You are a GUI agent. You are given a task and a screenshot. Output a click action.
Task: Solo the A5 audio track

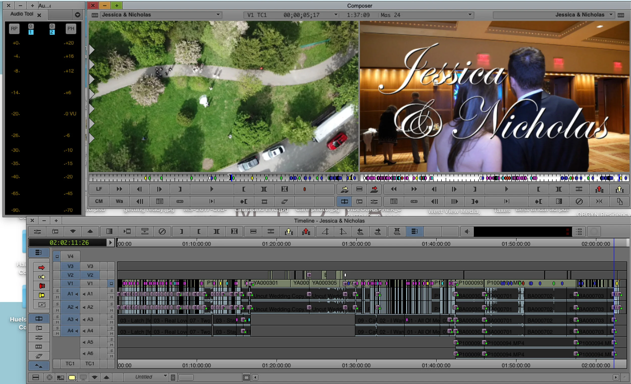coord(111,339)
